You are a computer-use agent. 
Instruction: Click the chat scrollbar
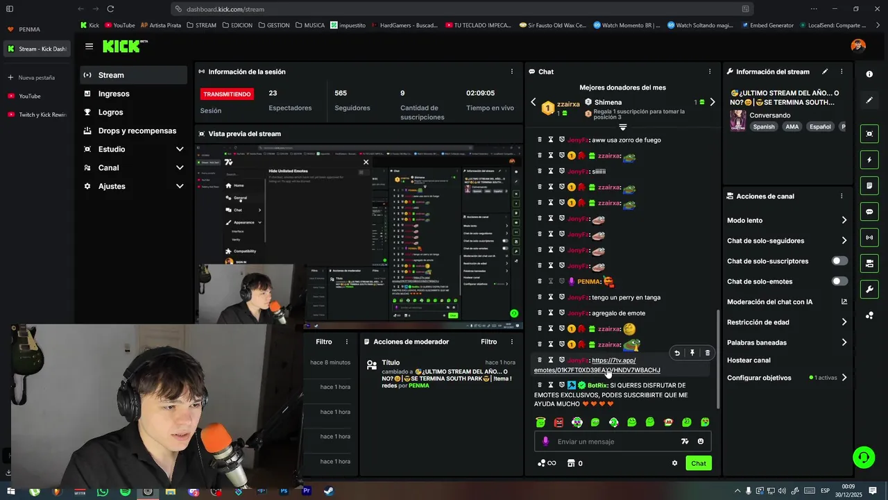718,358
